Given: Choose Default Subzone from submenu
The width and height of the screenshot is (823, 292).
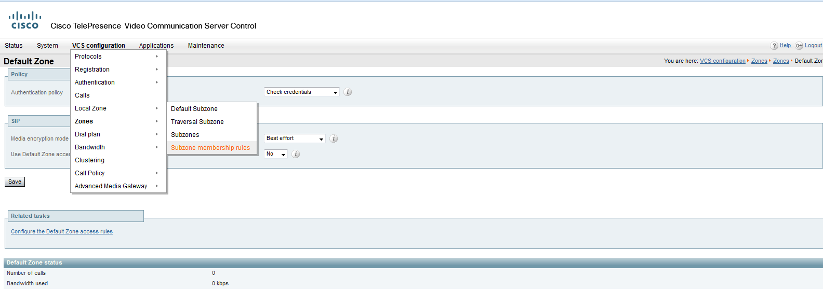Looking at the screenshot, I should coord(212,109).
